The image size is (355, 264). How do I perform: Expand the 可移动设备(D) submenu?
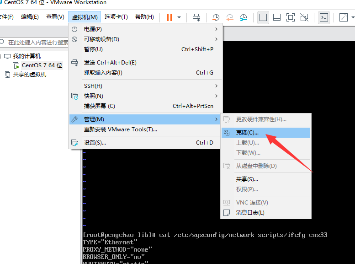(145, 39)
